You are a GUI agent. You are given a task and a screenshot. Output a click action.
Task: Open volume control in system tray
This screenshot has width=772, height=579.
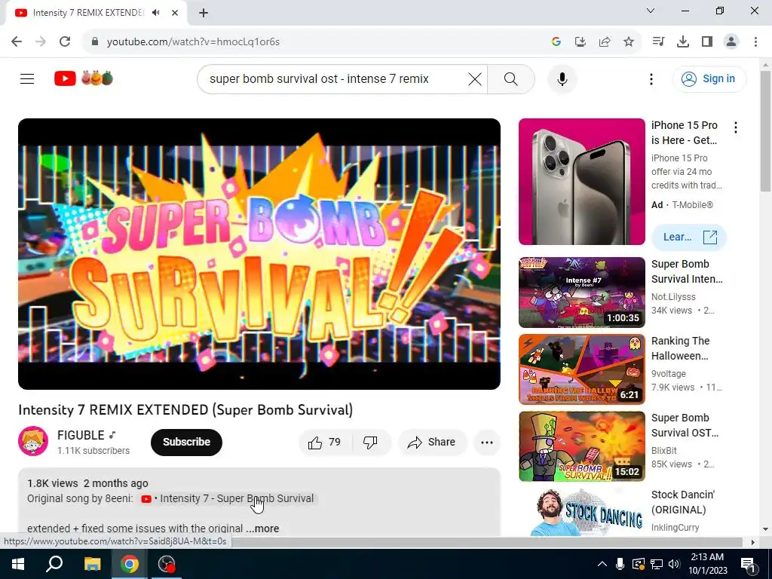(x=674, y=564)
